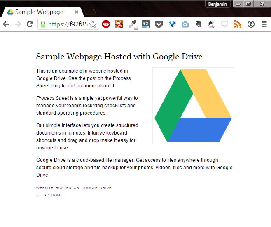
Task: Open the blue diamond-shaped extension
Action: (172, 24)
